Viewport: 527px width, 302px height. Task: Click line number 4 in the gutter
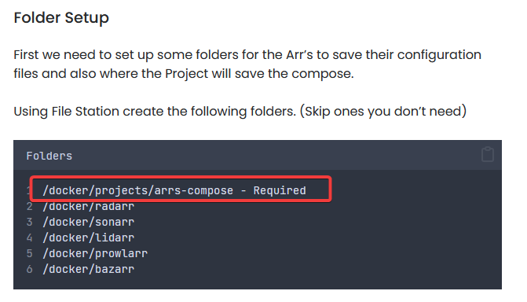click(30, 238)
